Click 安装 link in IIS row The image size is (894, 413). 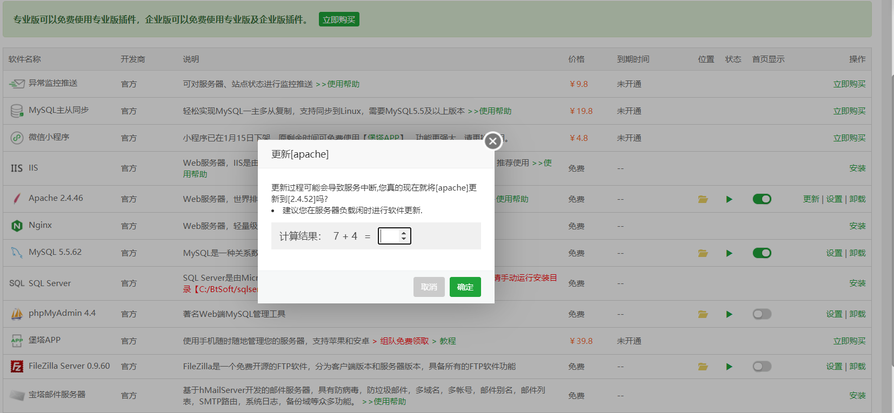coord(857,168)
